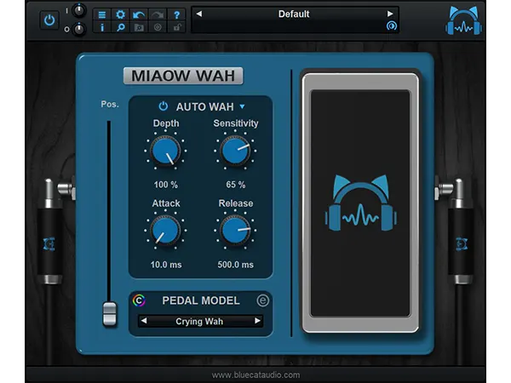This screenshot has width=511, height=383.
Task: Open the main menu hamburger icon
Action: (101, 14)
